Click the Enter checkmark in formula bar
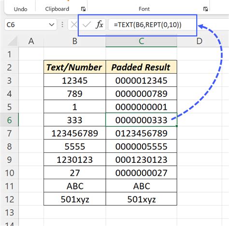 (x=86, y=25)
